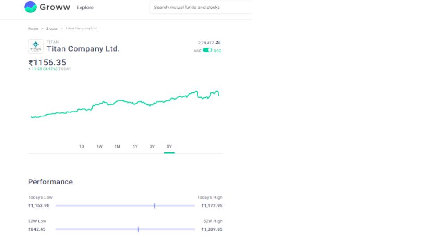Screen dimensions: 428x240
Task: Select the BSE exchange label
Action: (x=217, y=51)
